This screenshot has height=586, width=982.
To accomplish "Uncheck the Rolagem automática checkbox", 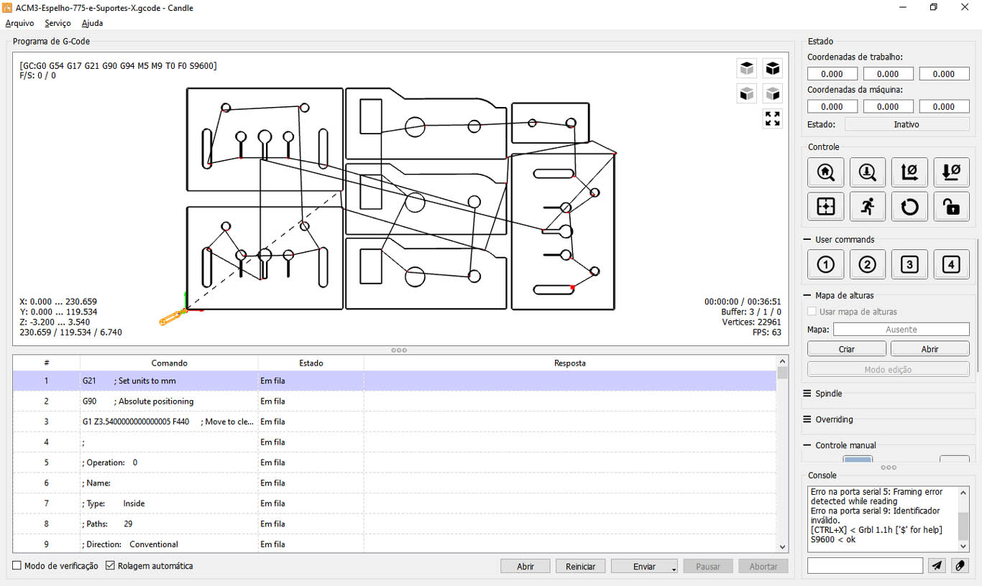I will click(x=110, y=566).
